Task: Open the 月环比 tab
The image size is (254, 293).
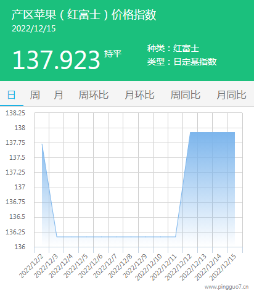Action: tap(139, 95)
